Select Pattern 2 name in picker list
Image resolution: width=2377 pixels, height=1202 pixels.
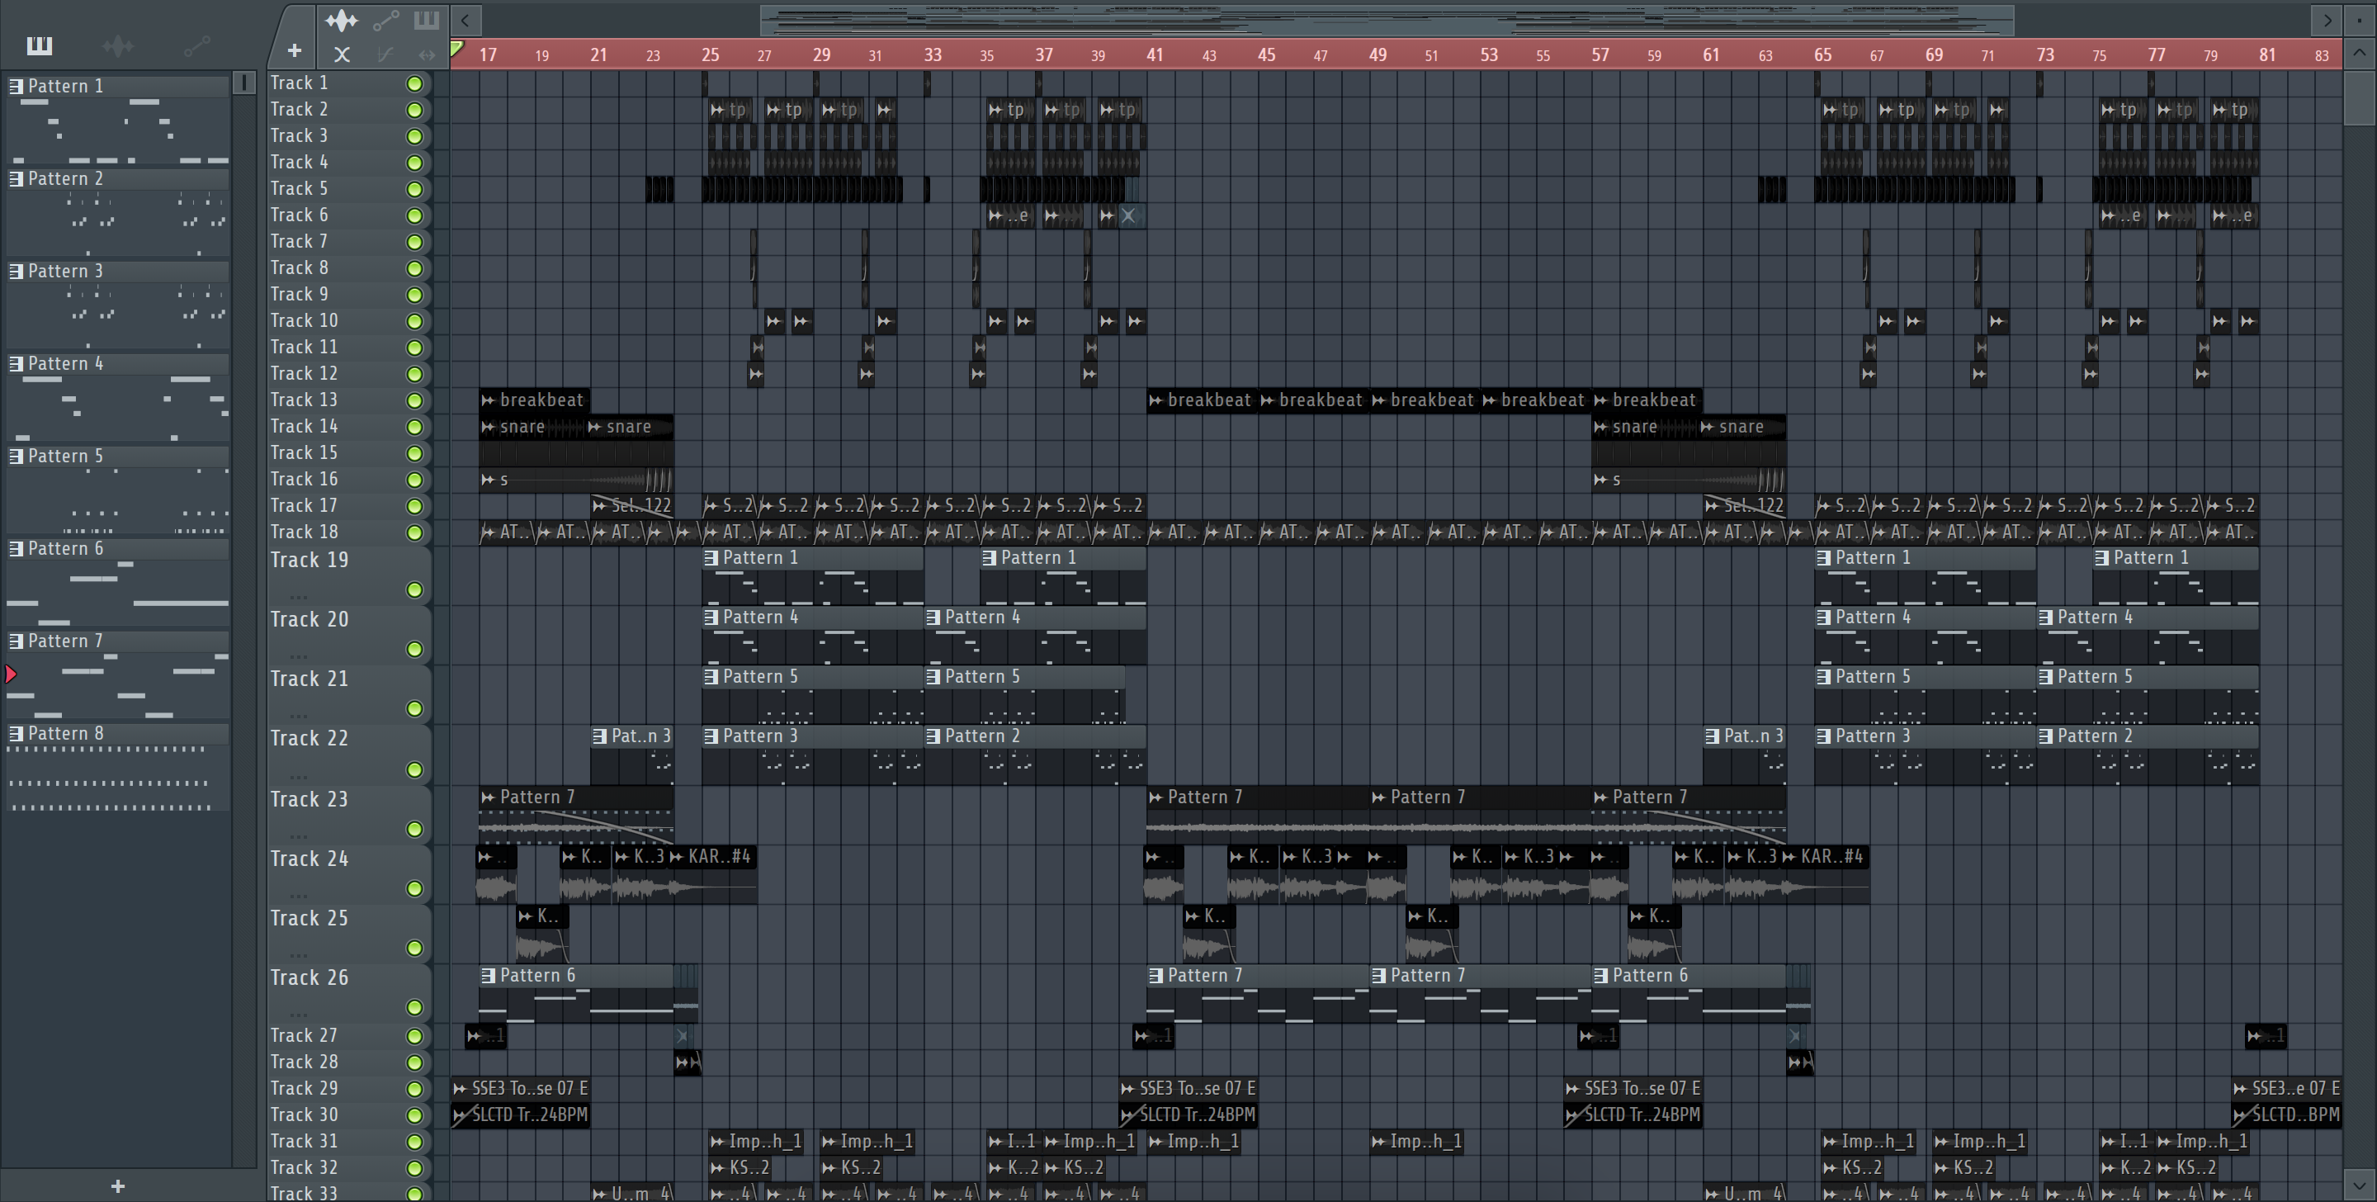point(65,178)
